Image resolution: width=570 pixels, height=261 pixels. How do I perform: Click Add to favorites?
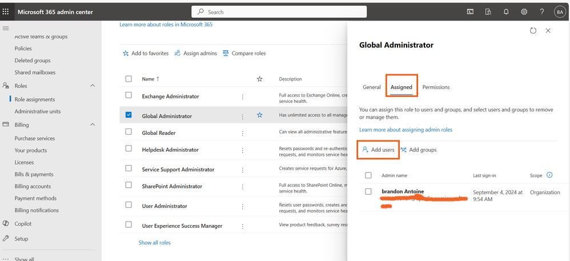[146, 53]
